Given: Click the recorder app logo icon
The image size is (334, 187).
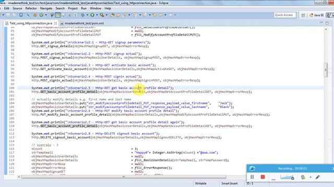Looking at the screenshot, I should coord(252,168).
